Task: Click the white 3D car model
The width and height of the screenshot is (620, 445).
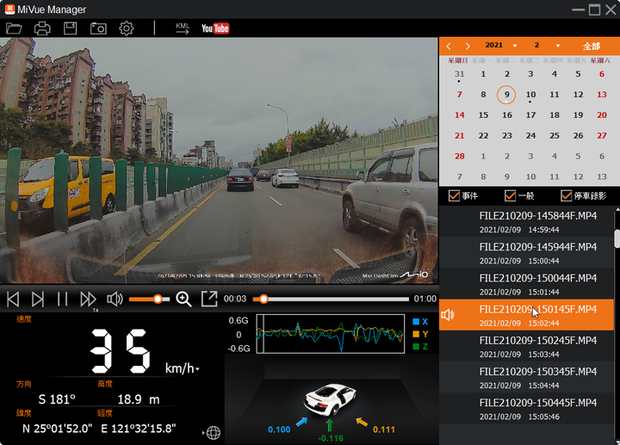Action: (x=330, y=399)
